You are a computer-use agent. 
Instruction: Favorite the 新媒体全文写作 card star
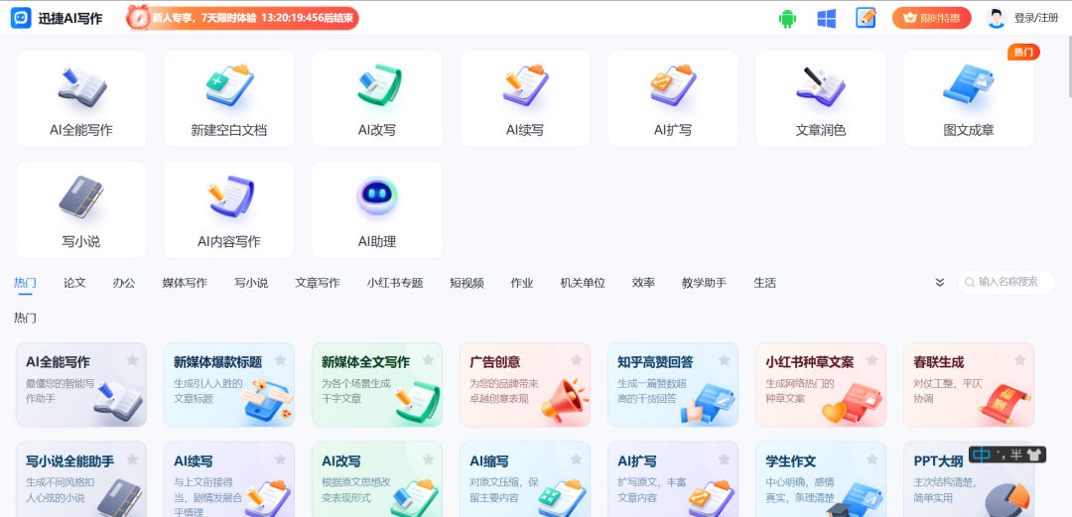coord(428,359)
